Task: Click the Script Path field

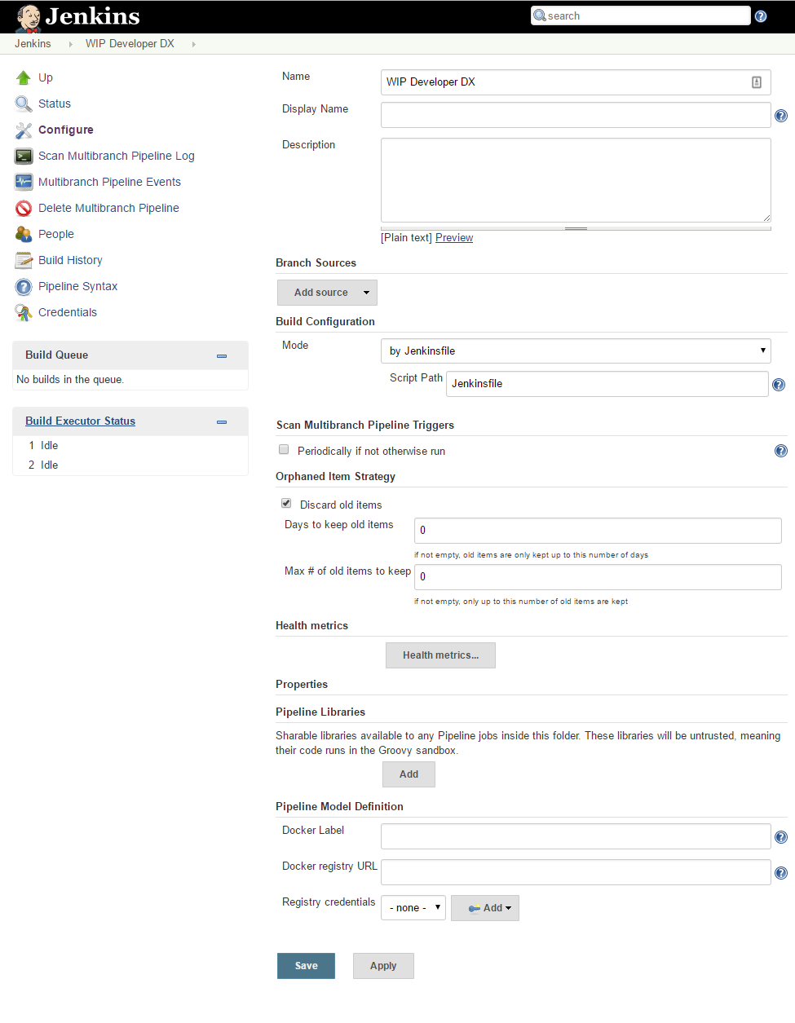Action: coord(607,384)
